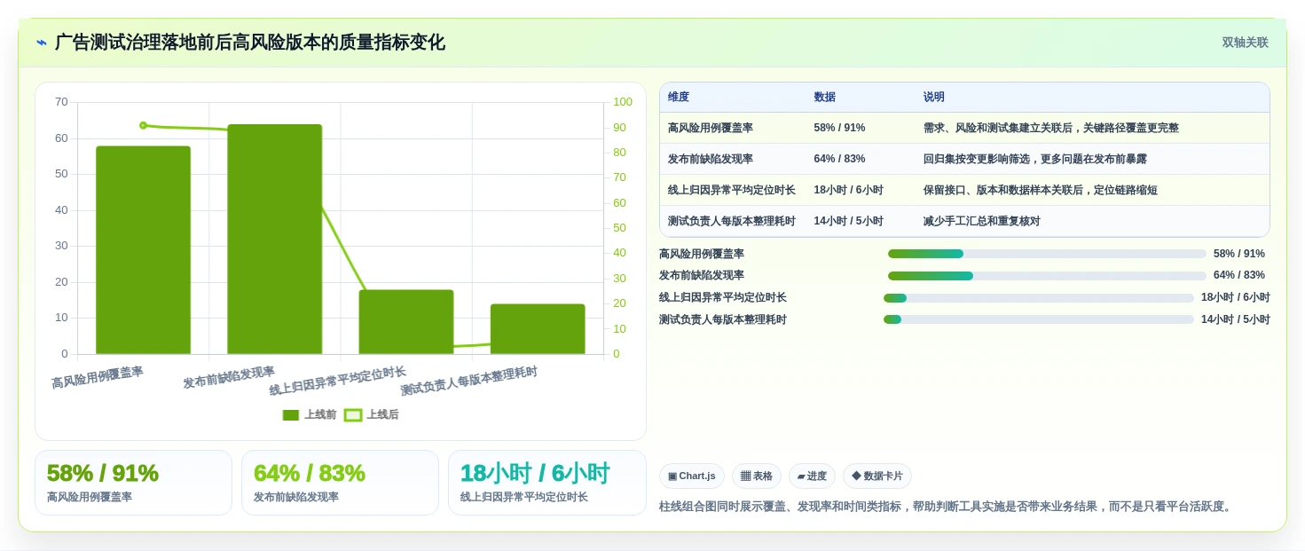Click the 发布前缺陷发现率 bar in the chart

[x=274, y=240]
